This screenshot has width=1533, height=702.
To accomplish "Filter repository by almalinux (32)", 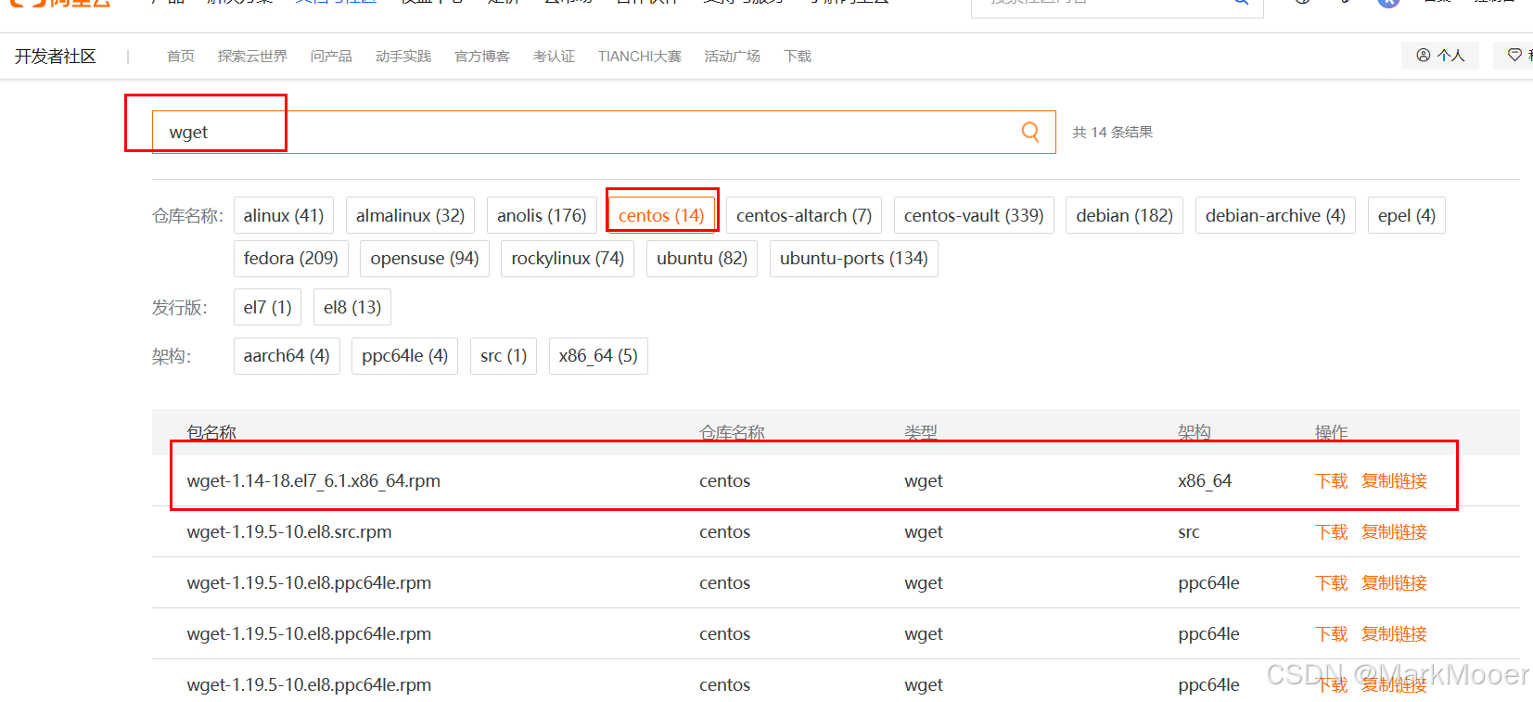I will [410, 215].
